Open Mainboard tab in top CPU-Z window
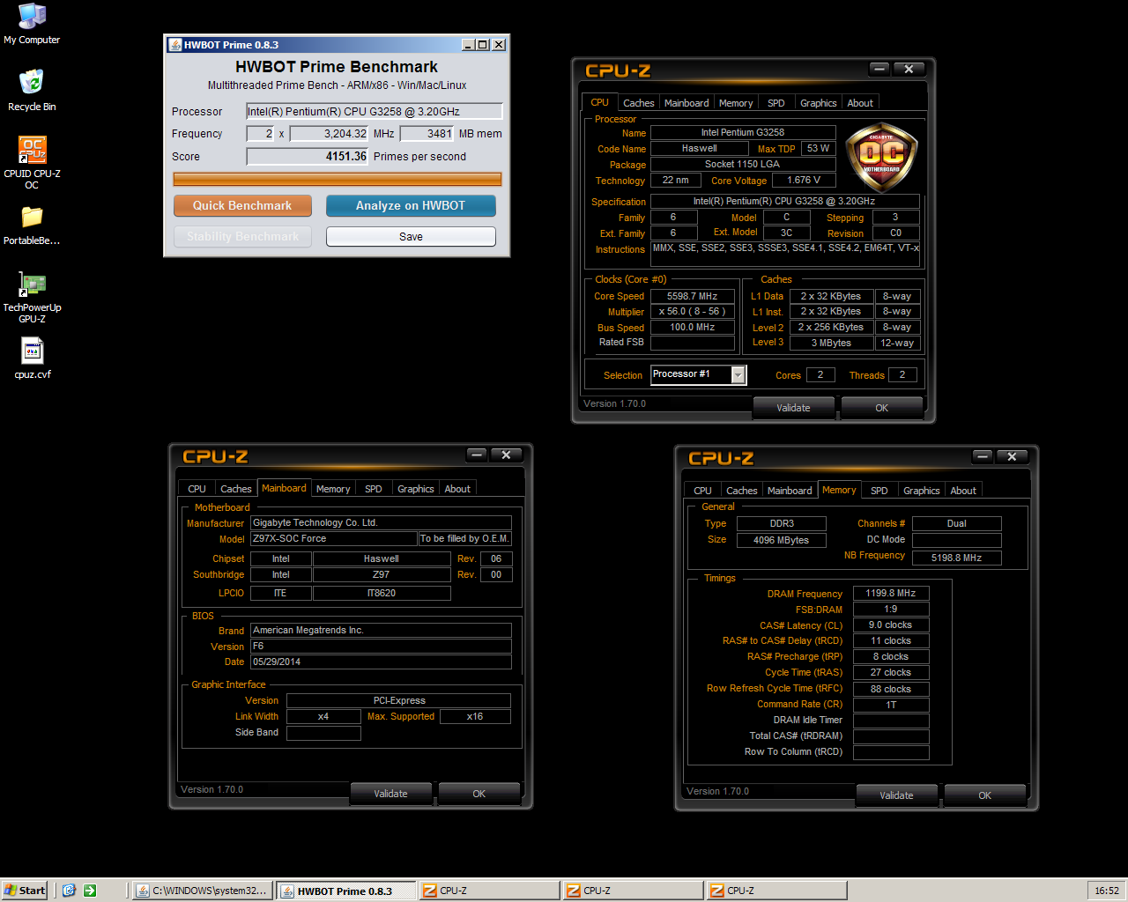Image resolution: width=1128 pixels, height=902 pixels. 686,103
